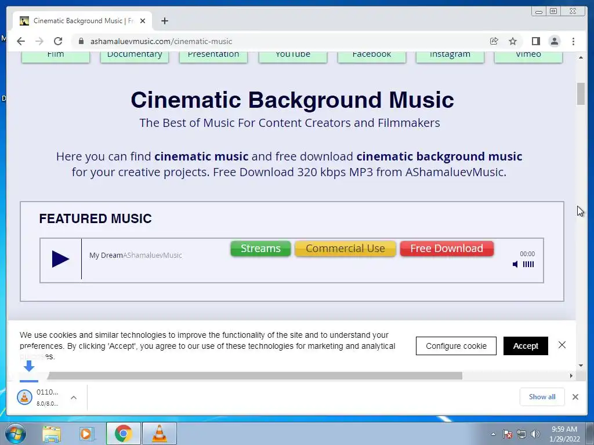Close the downloads bar
This screenshot has width=594, height=445.
(575, 397)
